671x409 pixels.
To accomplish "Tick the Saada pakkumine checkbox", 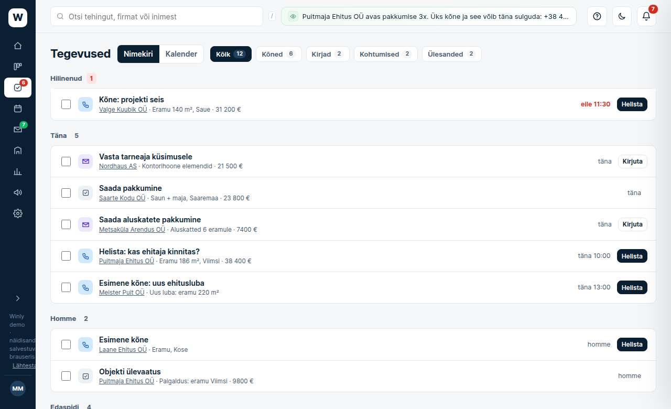I will (66, 193).
